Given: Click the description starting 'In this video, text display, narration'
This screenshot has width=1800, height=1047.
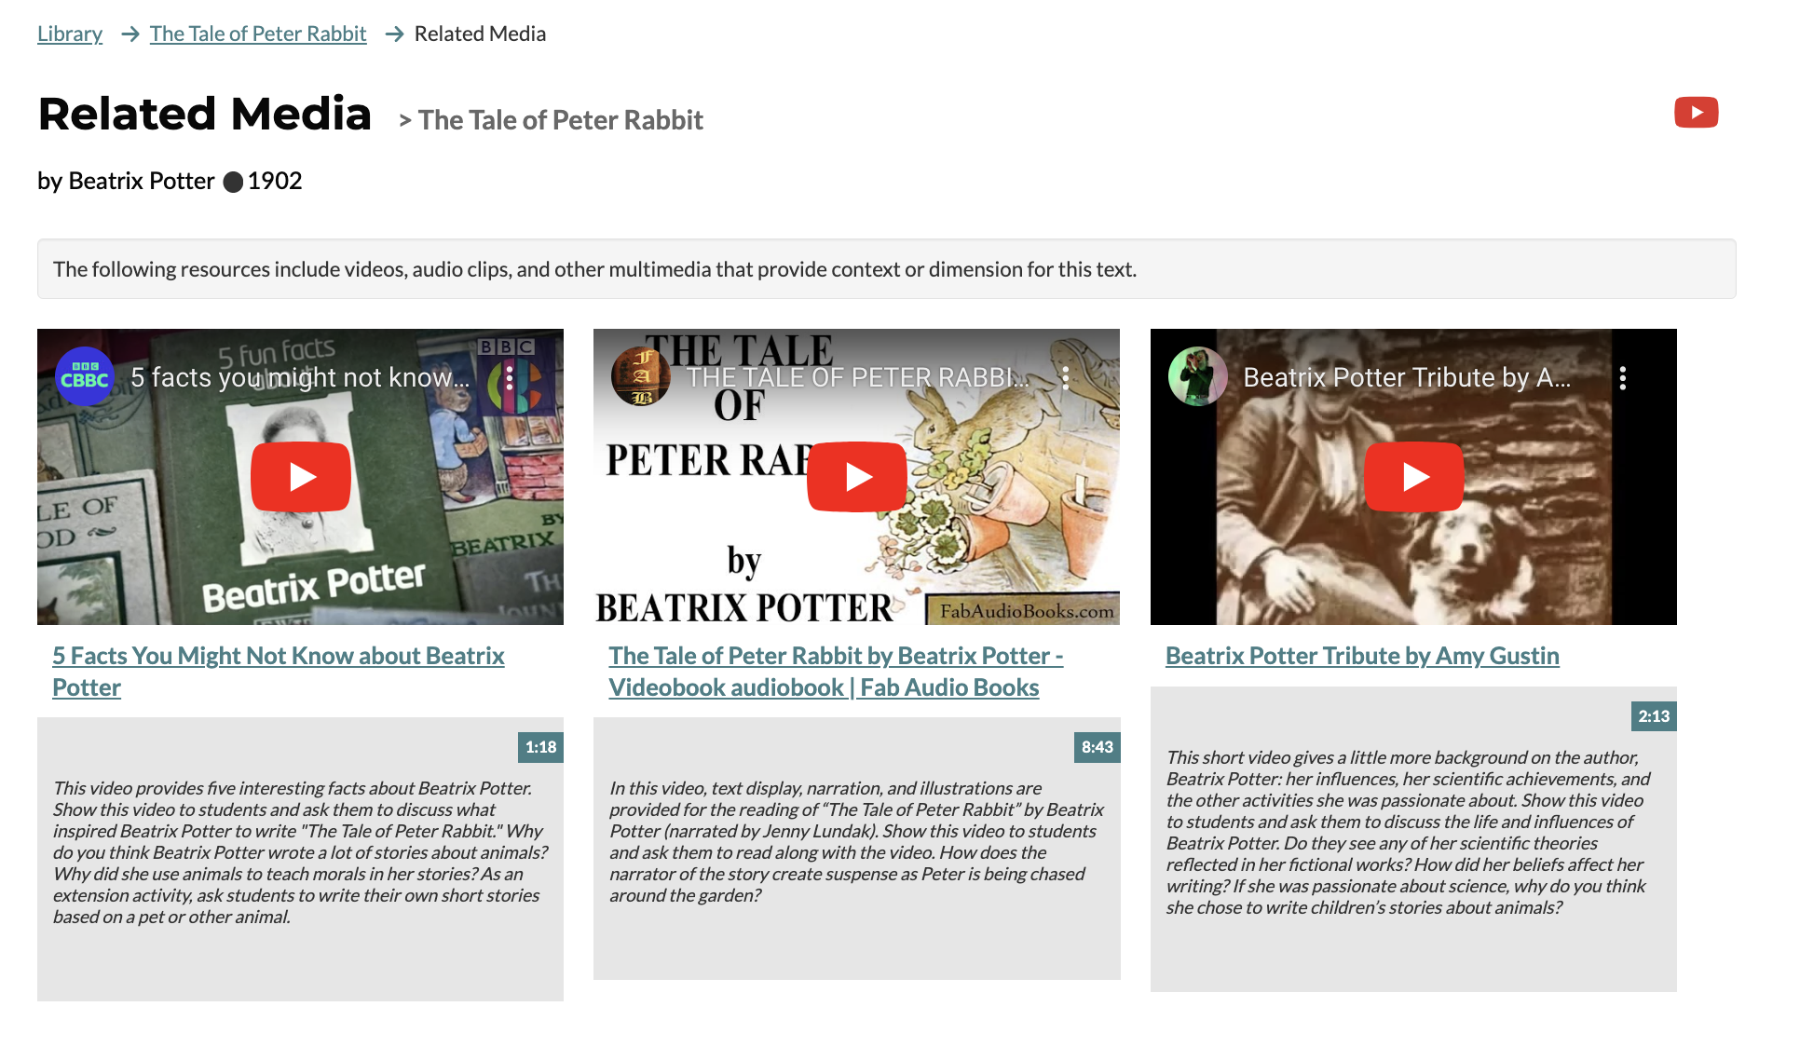Looking at the screenshot, I should point(856,842).
